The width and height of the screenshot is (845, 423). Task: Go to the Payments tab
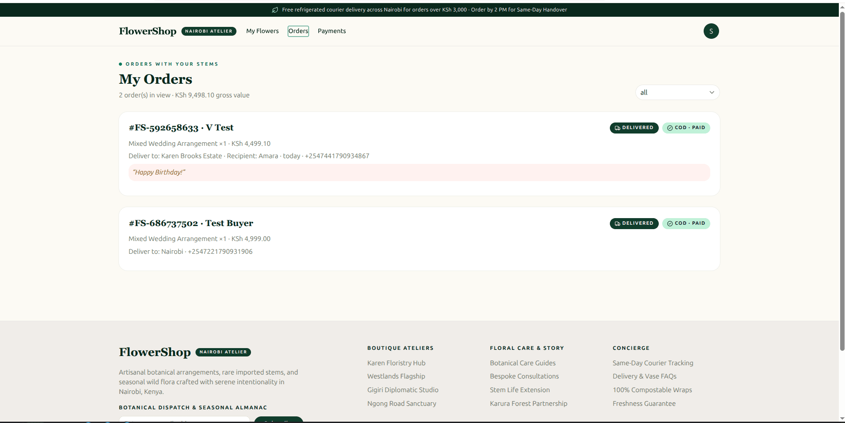(x=332, y=31)
